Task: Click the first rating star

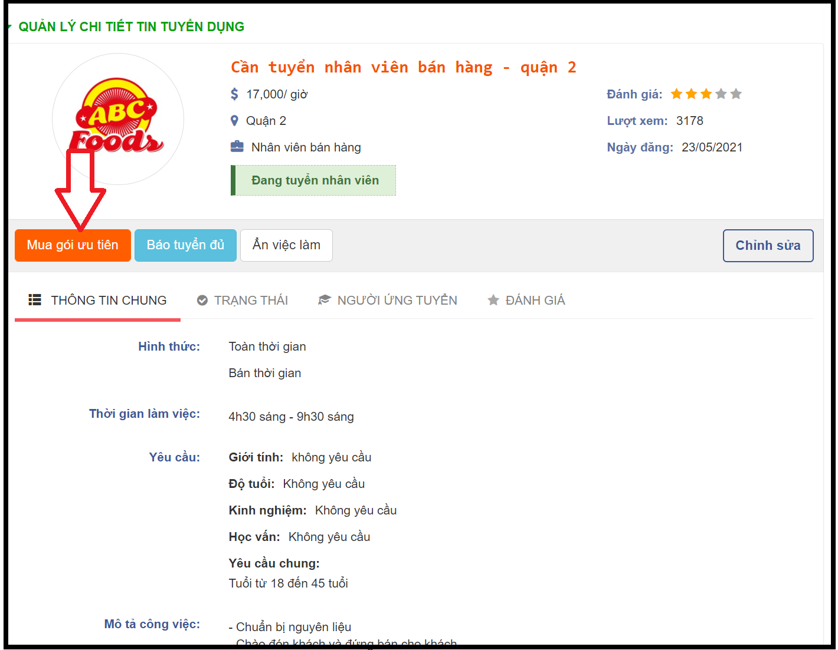Action: 676,94
